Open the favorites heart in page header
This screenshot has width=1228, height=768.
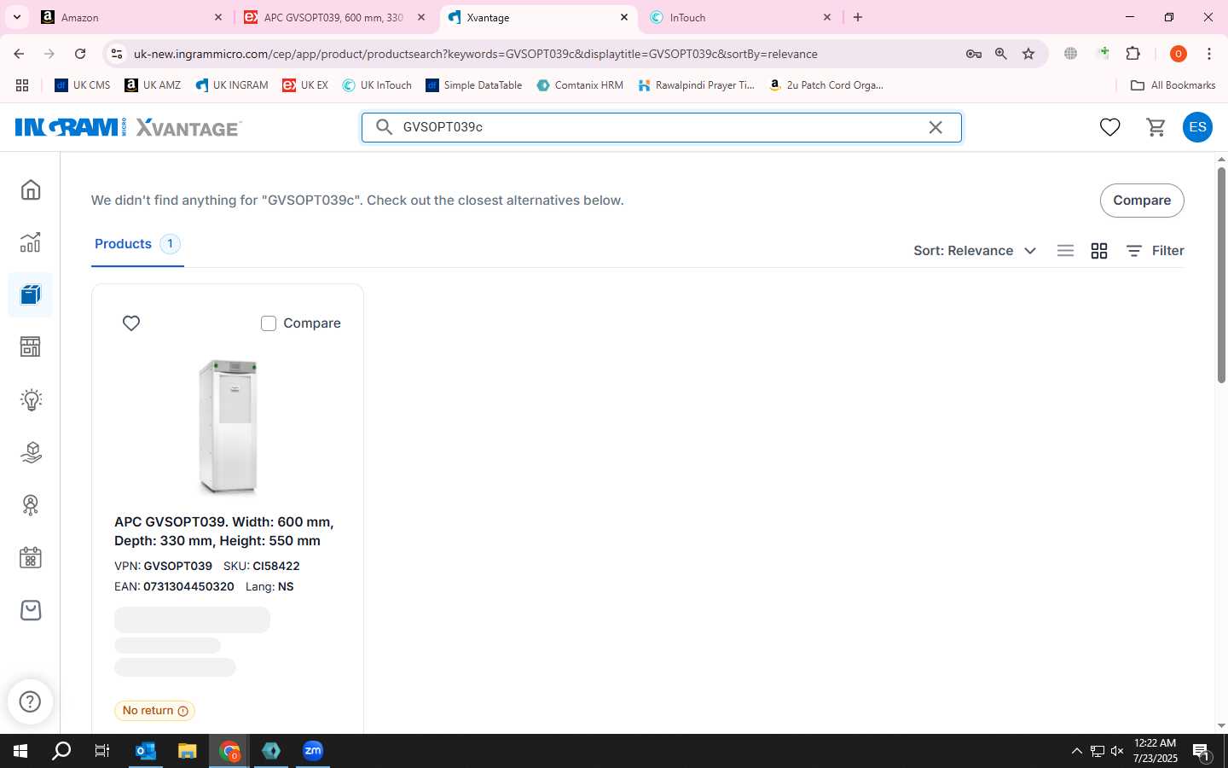tap(1109, 127)
